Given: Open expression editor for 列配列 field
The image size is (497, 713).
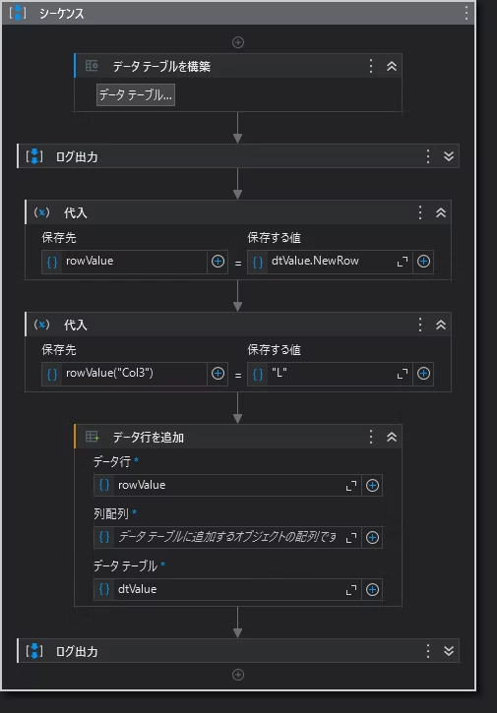Looking at the screenshot, I should coord(351,538).
